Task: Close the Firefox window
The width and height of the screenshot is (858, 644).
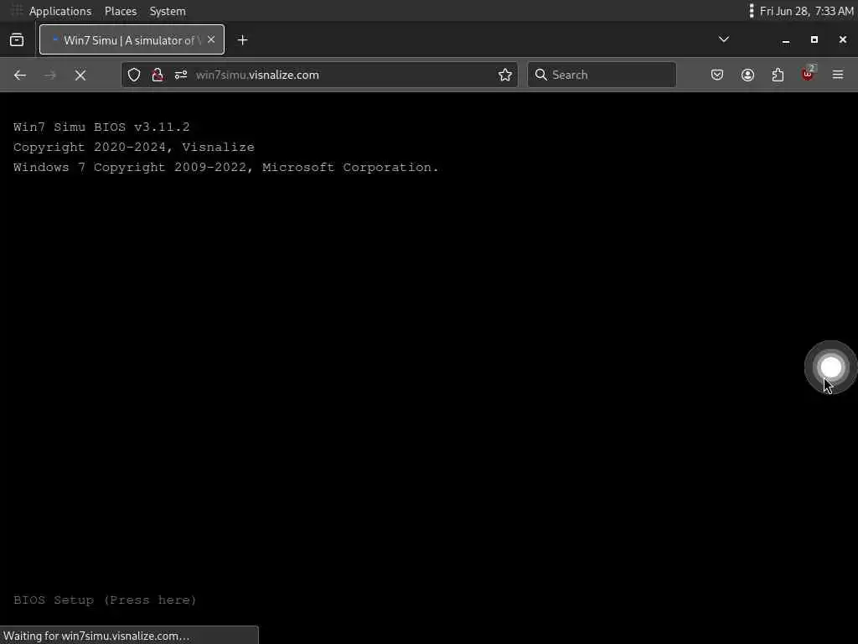Action: coord(843,40)
